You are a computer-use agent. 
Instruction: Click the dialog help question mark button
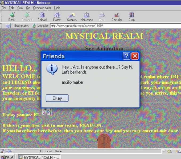point(126,56)
